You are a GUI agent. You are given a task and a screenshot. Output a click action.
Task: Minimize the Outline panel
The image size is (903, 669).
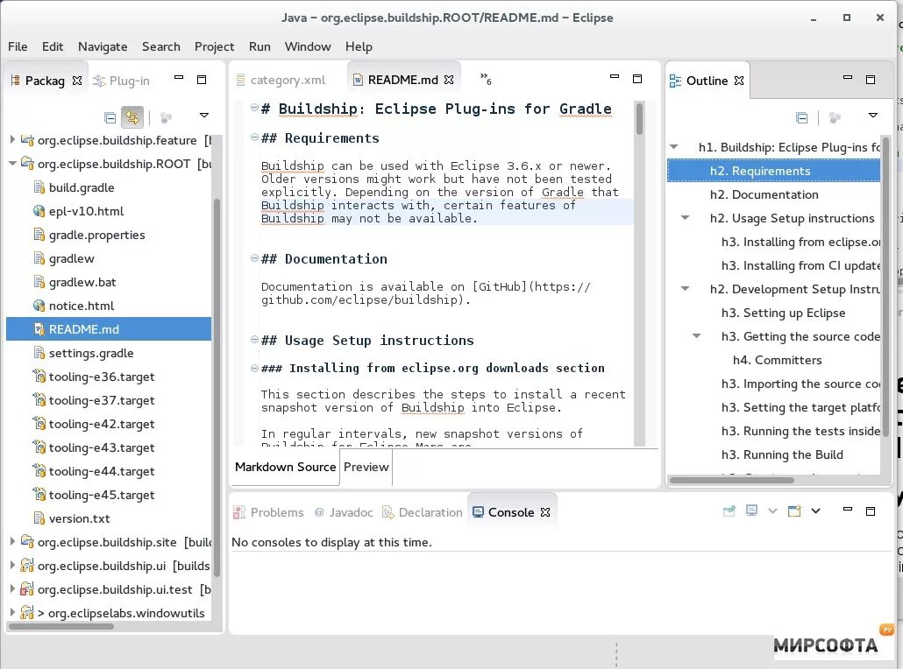point(848,77)
